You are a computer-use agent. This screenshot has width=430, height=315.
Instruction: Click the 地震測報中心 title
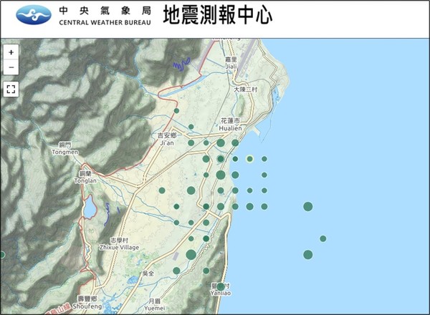click(x=217, y=15)
